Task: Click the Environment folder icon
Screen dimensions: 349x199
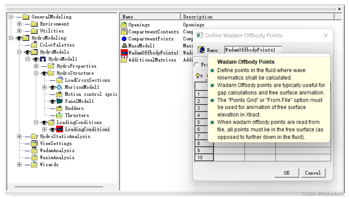Action: click(34, 24)
